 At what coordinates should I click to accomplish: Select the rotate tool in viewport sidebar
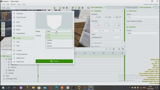pos(3,27)
